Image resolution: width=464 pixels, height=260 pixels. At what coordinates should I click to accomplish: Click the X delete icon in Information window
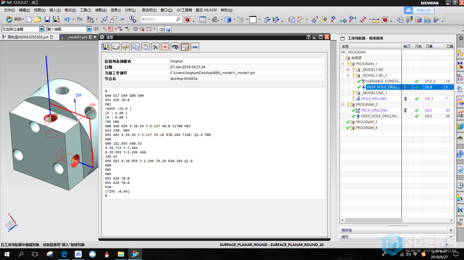[155, 47]
